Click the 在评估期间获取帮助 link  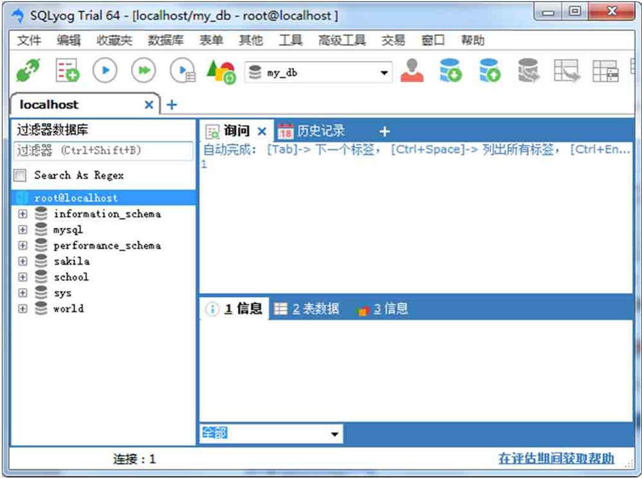[556, 458]
